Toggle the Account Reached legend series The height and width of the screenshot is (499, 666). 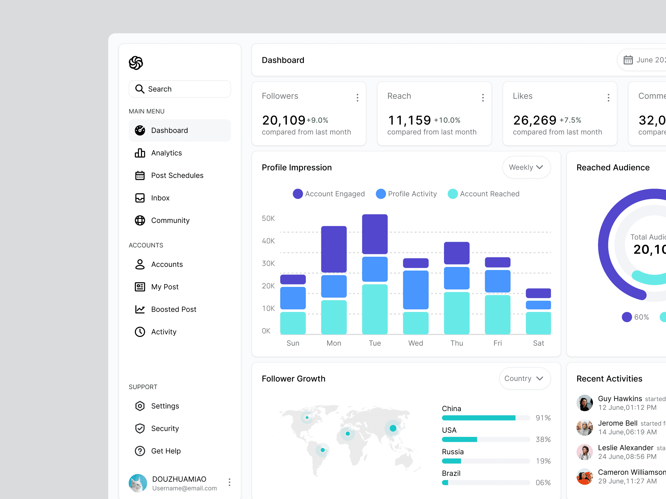coord(483,194)
